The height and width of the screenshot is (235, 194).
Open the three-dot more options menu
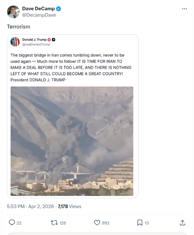184,9
